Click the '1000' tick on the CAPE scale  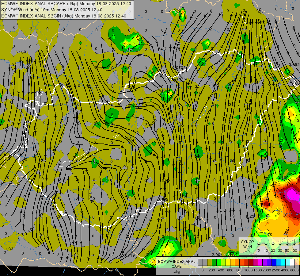tap(249, 270)
